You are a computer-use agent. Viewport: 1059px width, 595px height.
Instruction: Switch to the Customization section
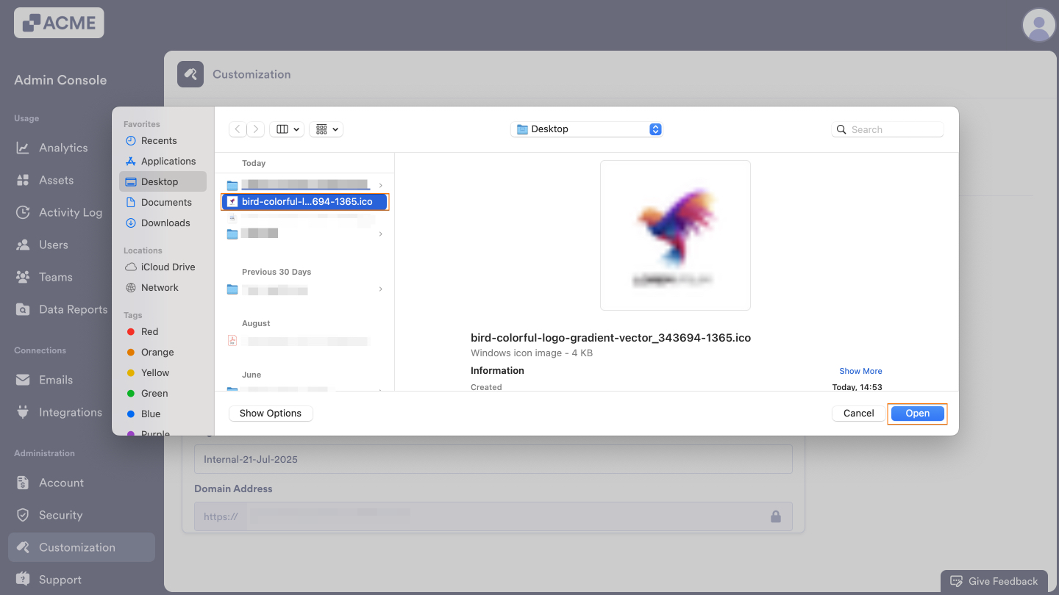pos(76,547)
